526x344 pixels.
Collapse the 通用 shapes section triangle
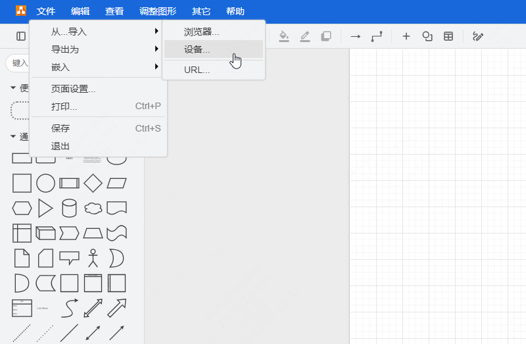pyautogui.click(x=13, y=136)
